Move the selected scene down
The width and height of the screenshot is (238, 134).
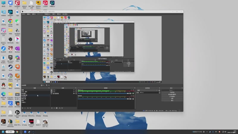click(x=30, y=108)
